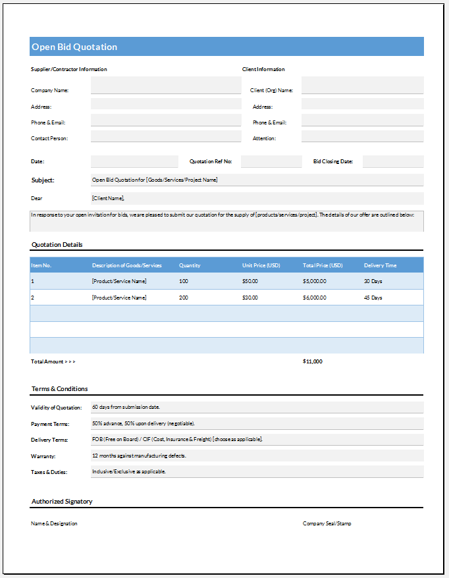Select the Validity of Quotation field

point(257,407)
